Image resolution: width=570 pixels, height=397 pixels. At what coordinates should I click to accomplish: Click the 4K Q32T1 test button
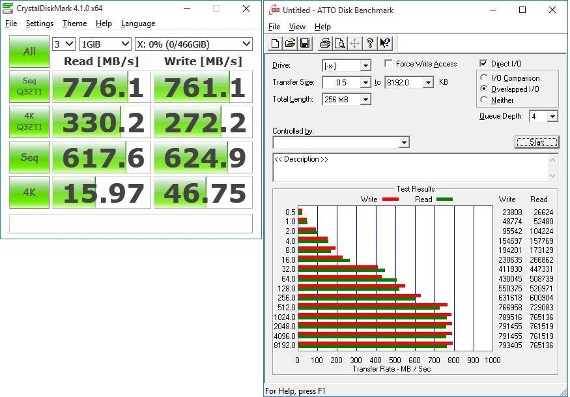pyautogui.click(x=29, y=122)
